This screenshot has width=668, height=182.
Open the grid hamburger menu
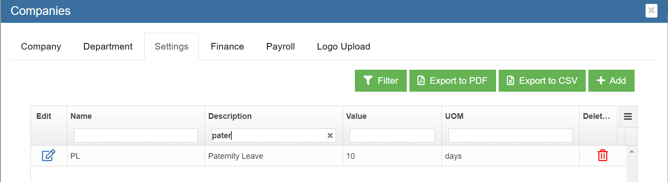628,117
